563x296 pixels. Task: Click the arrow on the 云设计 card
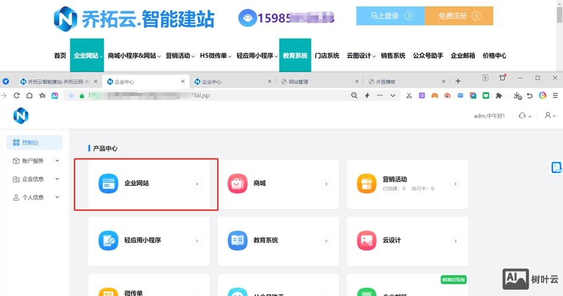click(x=455, y=241)
